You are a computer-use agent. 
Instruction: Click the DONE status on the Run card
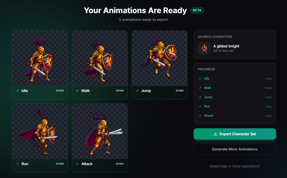click(60, 164)
